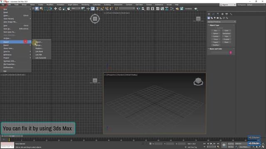This screenshot has height=149, width=266.
Task: Open Curve Editor from toolbar
Action: pos(163,9)
